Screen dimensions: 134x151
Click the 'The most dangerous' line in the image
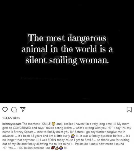pyautogui.click(x=67, y=38)
